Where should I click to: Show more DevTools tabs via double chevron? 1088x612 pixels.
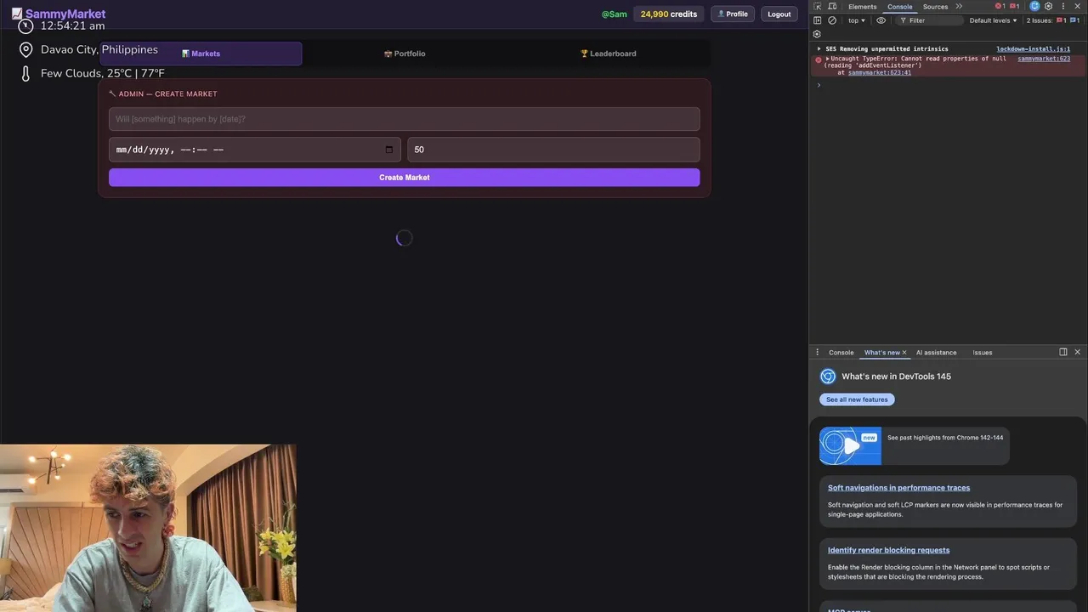[x=959, y=6]
